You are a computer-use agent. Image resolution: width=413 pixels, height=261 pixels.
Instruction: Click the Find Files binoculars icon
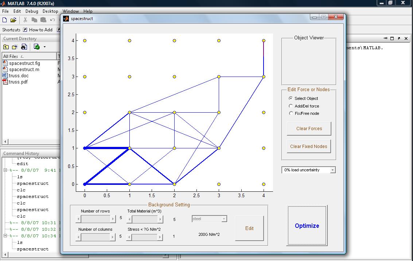pyautogui.click(x=24, y=47)
